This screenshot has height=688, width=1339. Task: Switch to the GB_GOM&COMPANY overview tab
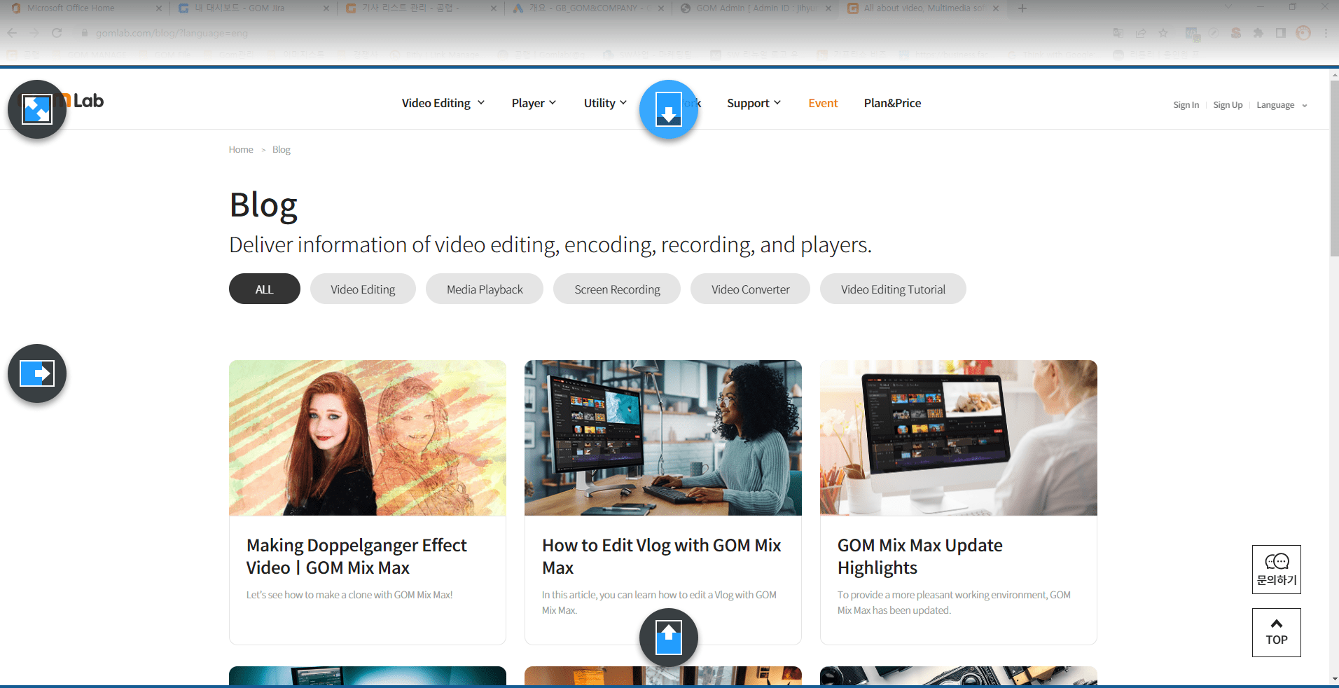(588, 8)
